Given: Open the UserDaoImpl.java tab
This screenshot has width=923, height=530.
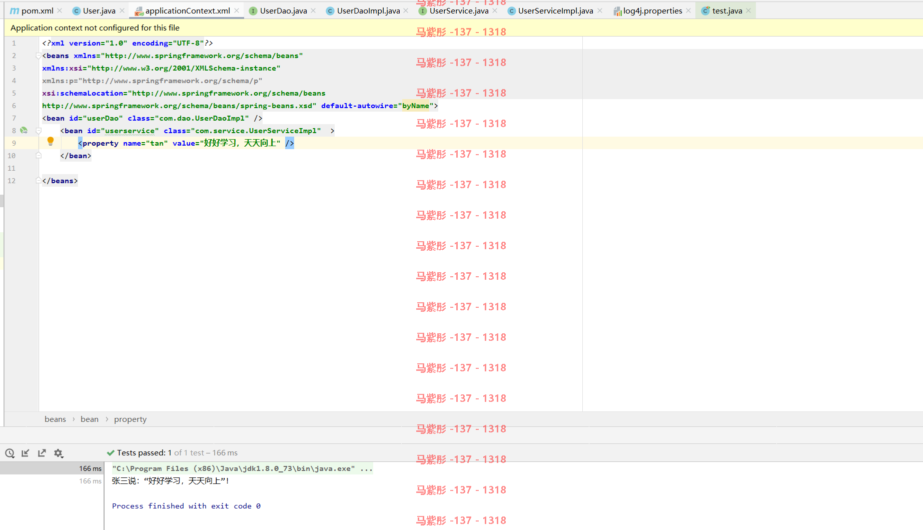Looking at the screenshot, I should pos(368,11).
